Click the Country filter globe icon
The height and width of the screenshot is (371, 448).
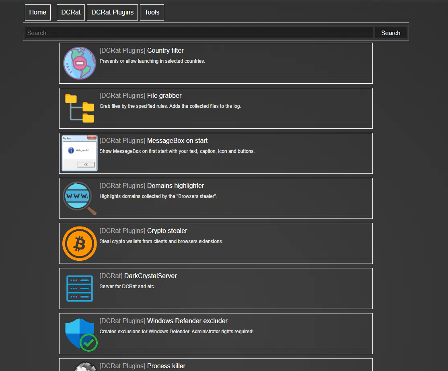click(80, 63)
